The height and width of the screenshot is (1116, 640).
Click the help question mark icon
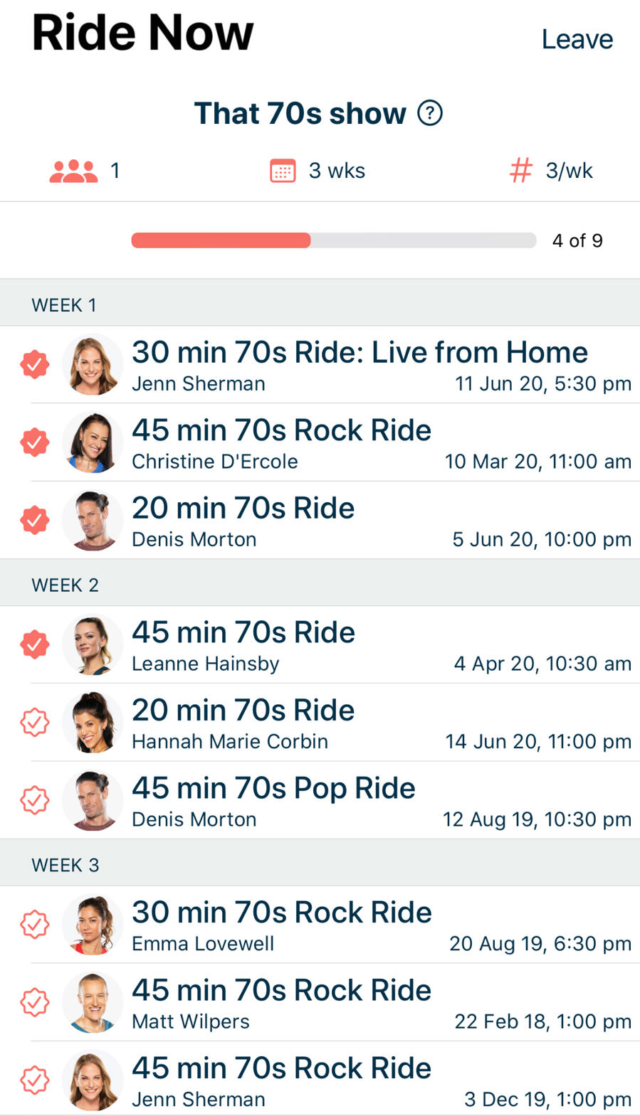point(430,112)
